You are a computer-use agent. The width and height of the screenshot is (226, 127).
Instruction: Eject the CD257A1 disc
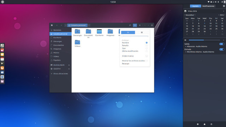[x=69, y=69]
